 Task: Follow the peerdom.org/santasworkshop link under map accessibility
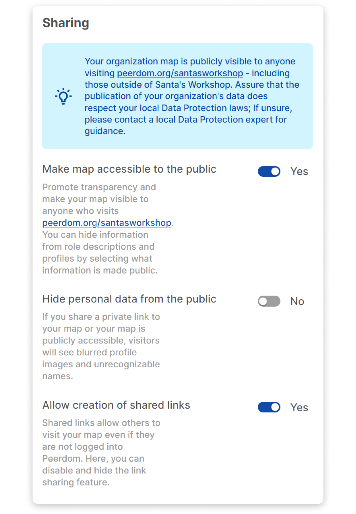click(107, 222)
